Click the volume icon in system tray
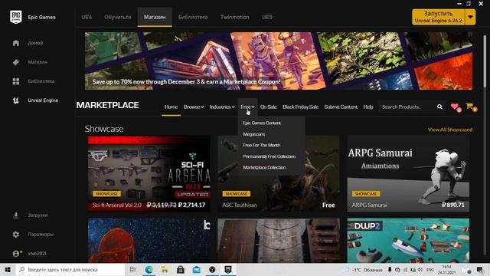 pos(420,269)
